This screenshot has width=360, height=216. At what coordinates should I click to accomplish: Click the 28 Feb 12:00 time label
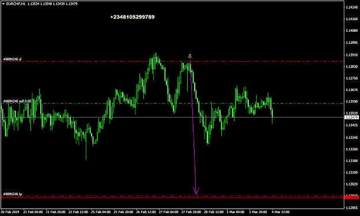click(214, 212)
